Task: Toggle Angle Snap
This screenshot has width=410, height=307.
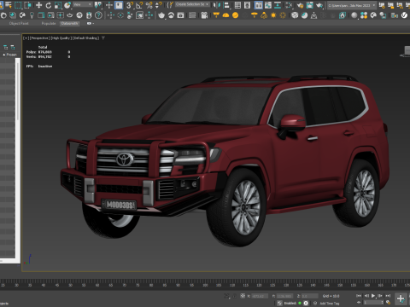Action: pyautogui.click(x=139, y=5)
